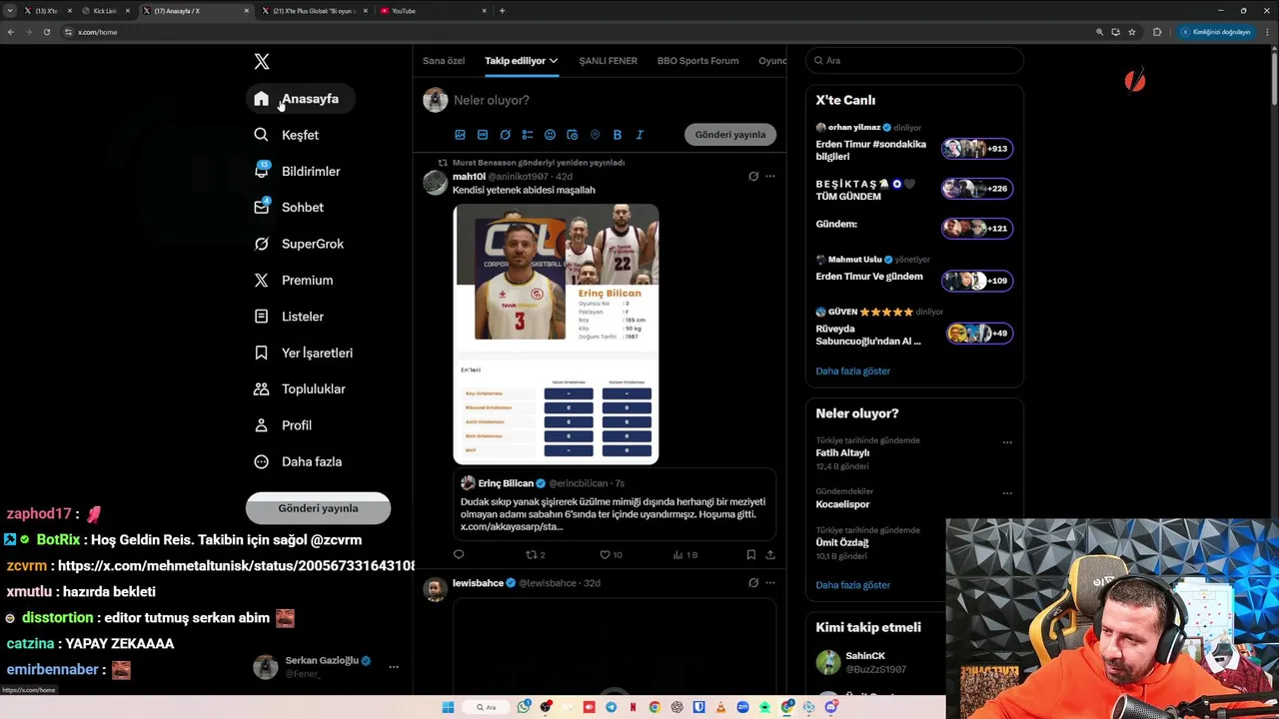This screenshot has width=1279, height=719.
Task: Open Topluluklar people icon
Action: [261, 389]
